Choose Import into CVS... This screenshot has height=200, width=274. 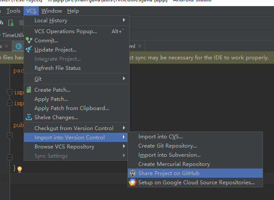pyautogui.click(x=195, y=137)
